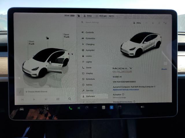Tap the Autopilot Computer description text

coord(134,87)
